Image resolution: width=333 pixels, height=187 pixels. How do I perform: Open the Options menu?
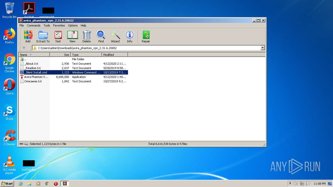pos(73,25)
